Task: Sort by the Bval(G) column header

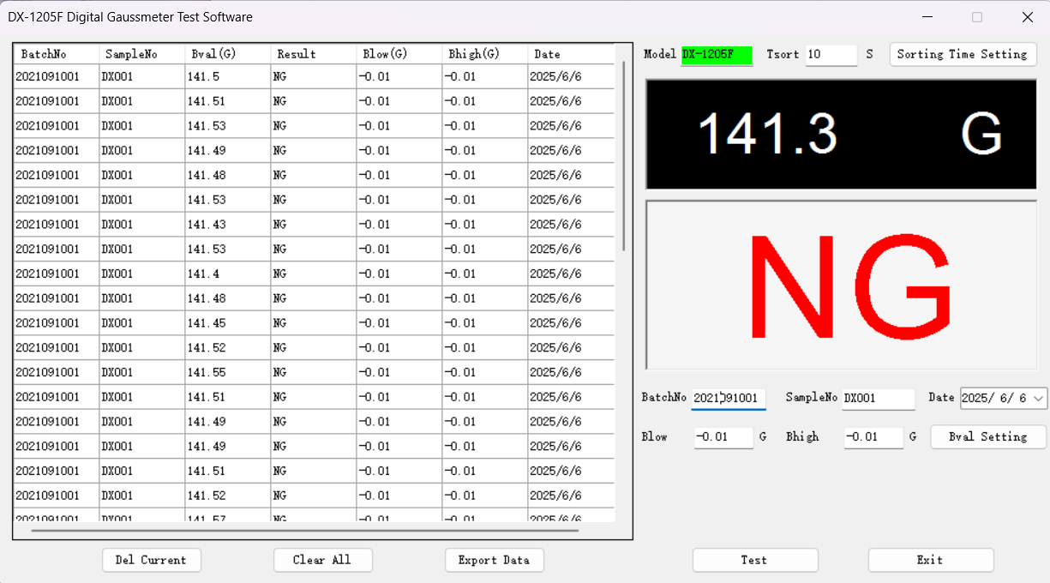Action: coord(228,54)
